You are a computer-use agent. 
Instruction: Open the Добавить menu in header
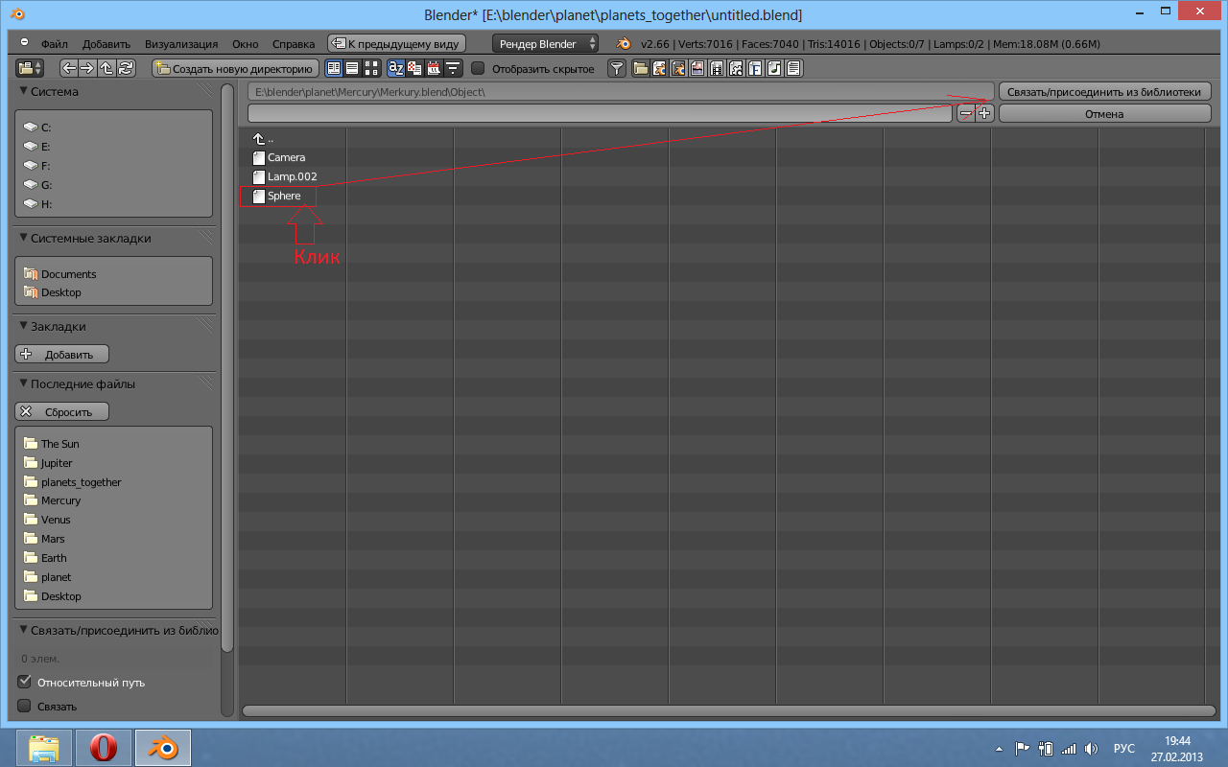click(106, 44)
